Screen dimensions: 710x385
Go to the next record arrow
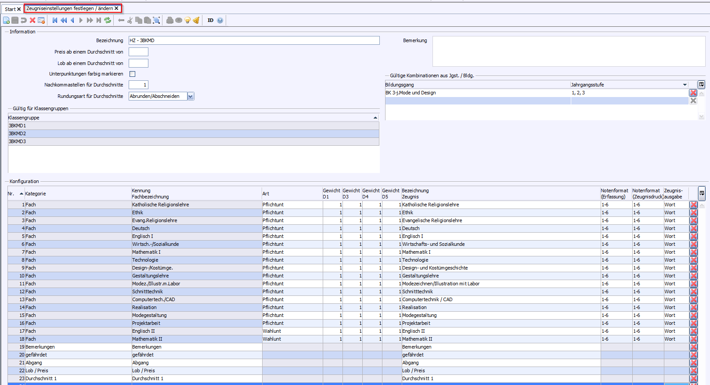(x=81, y=20)
